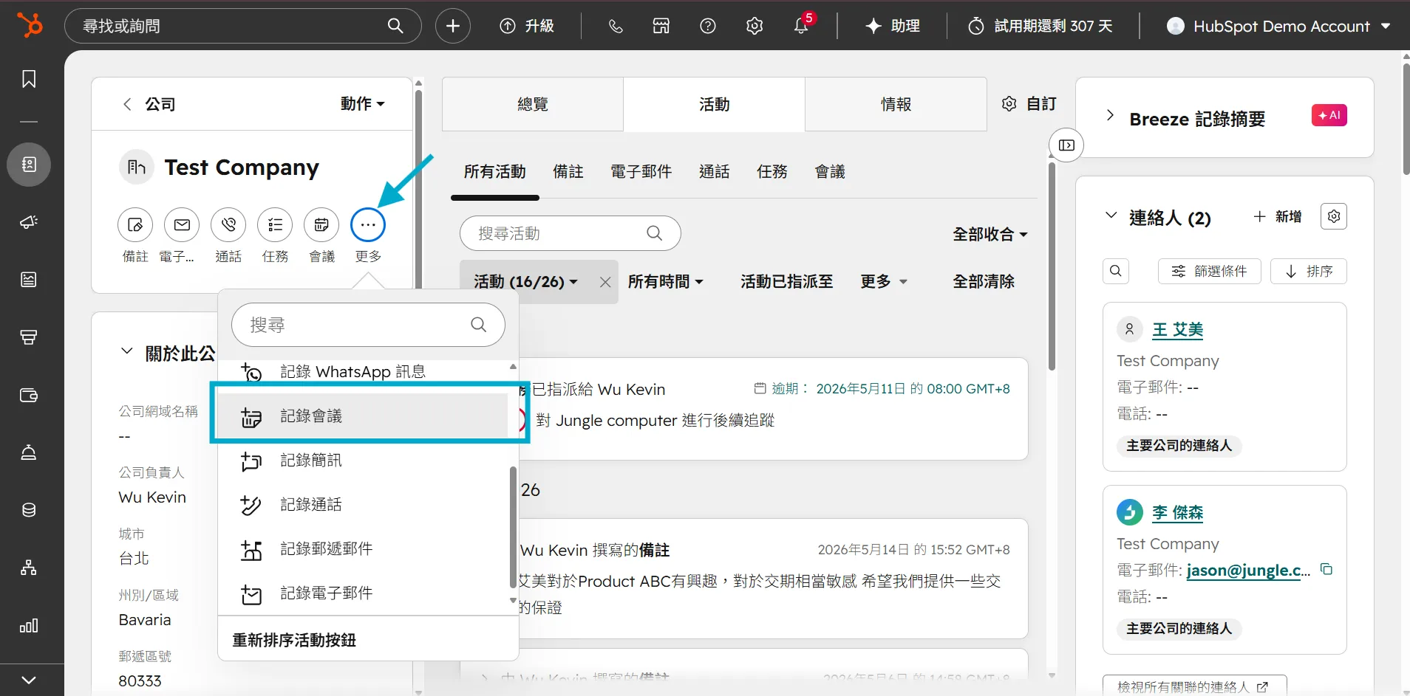
Task: Click 全部清除 to clear filters
Action: click(x=984, y=281)
